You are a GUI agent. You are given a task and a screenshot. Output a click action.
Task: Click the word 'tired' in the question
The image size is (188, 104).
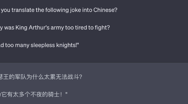(81, 28)
